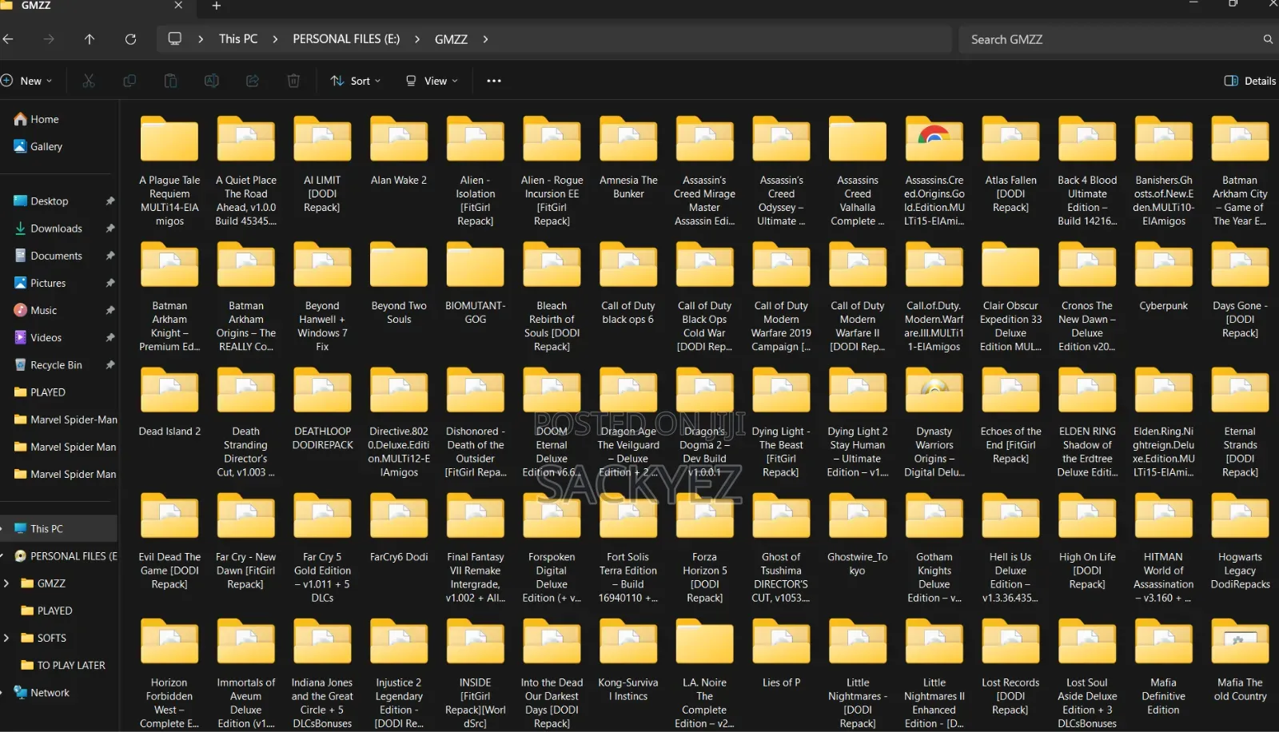Open Downloads in the sidebar
This screenshot has width=1279, height=732.
pos(56,229)
